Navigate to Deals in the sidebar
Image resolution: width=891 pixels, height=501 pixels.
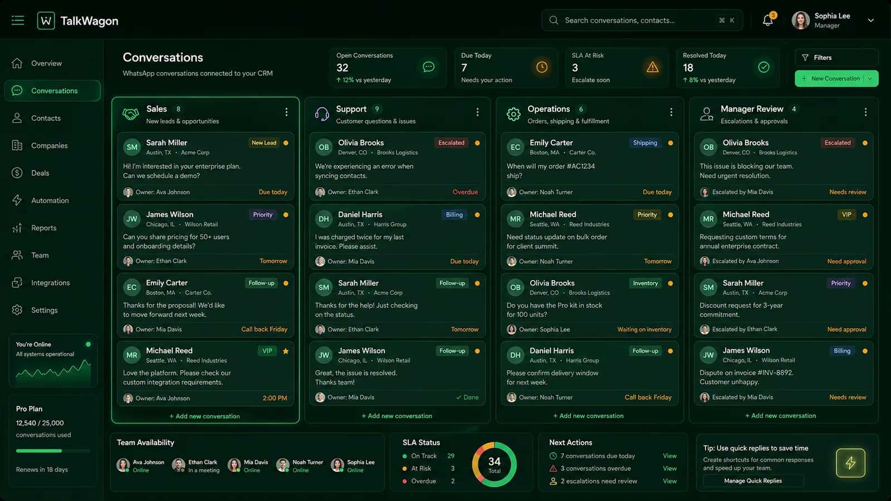tap(52, 173)
